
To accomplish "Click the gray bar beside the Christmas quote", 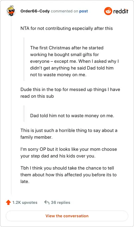I will pos(24,59).
